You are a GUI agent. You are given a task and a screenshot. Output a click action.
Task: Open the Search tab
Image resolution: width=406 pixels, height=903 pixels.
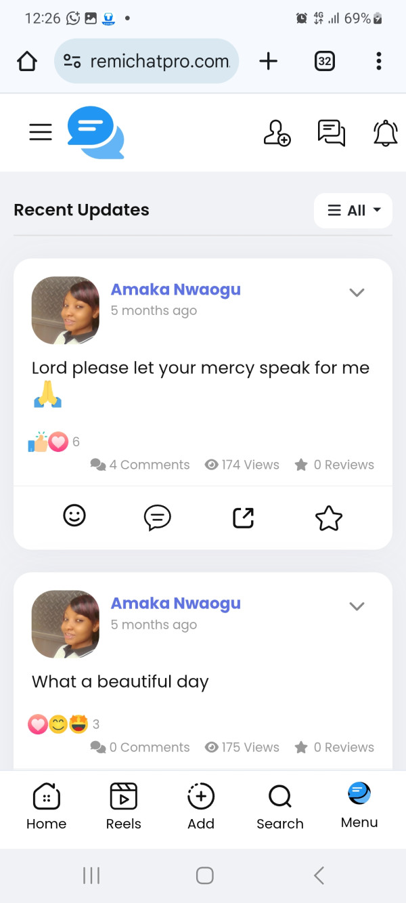click(x=279, y=807)
